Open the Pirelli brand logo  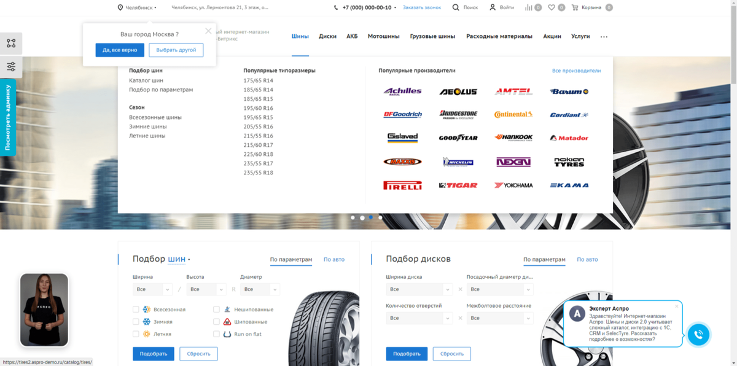point(402,185)
